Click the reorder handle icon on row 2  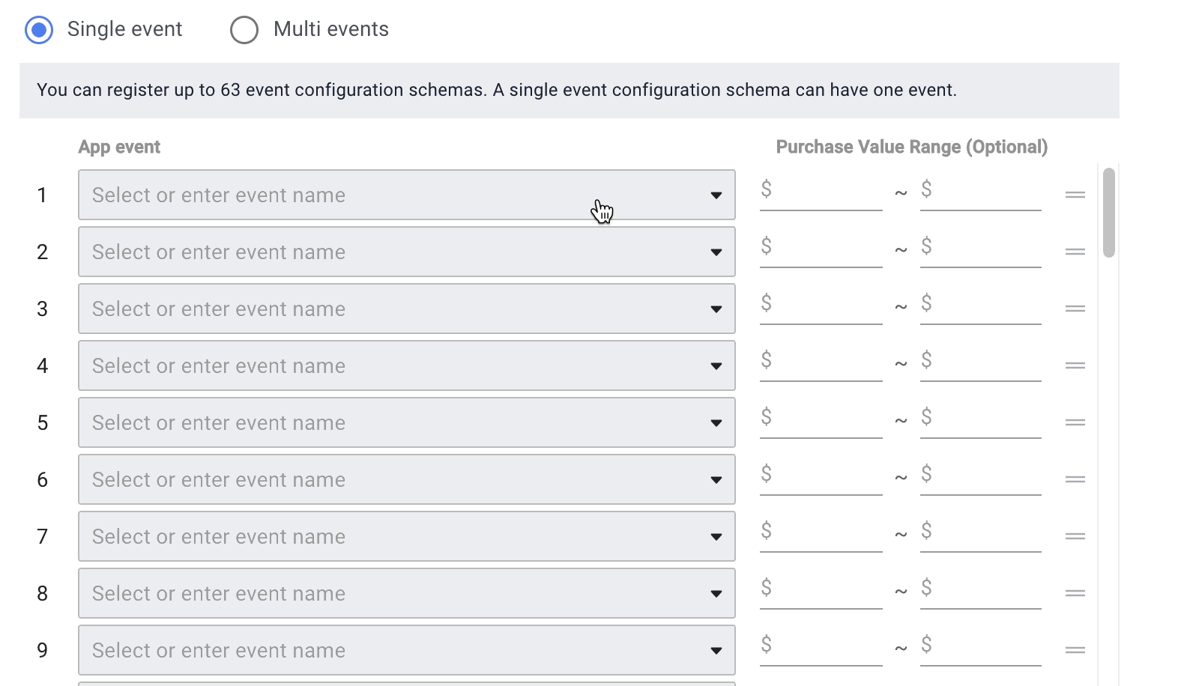point(1075,252)
